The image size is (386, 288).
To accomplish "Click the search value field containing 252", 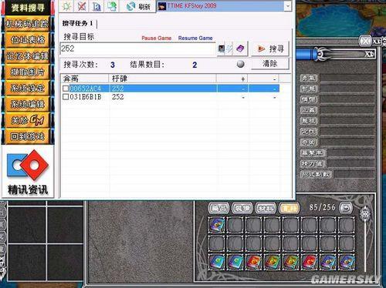I will 137,49.
